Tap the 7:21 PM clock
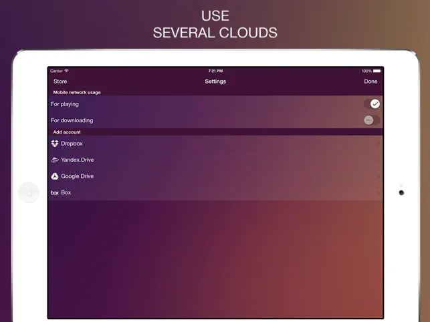Viewport: 430px width, 322px height. [x=215, y=71]
